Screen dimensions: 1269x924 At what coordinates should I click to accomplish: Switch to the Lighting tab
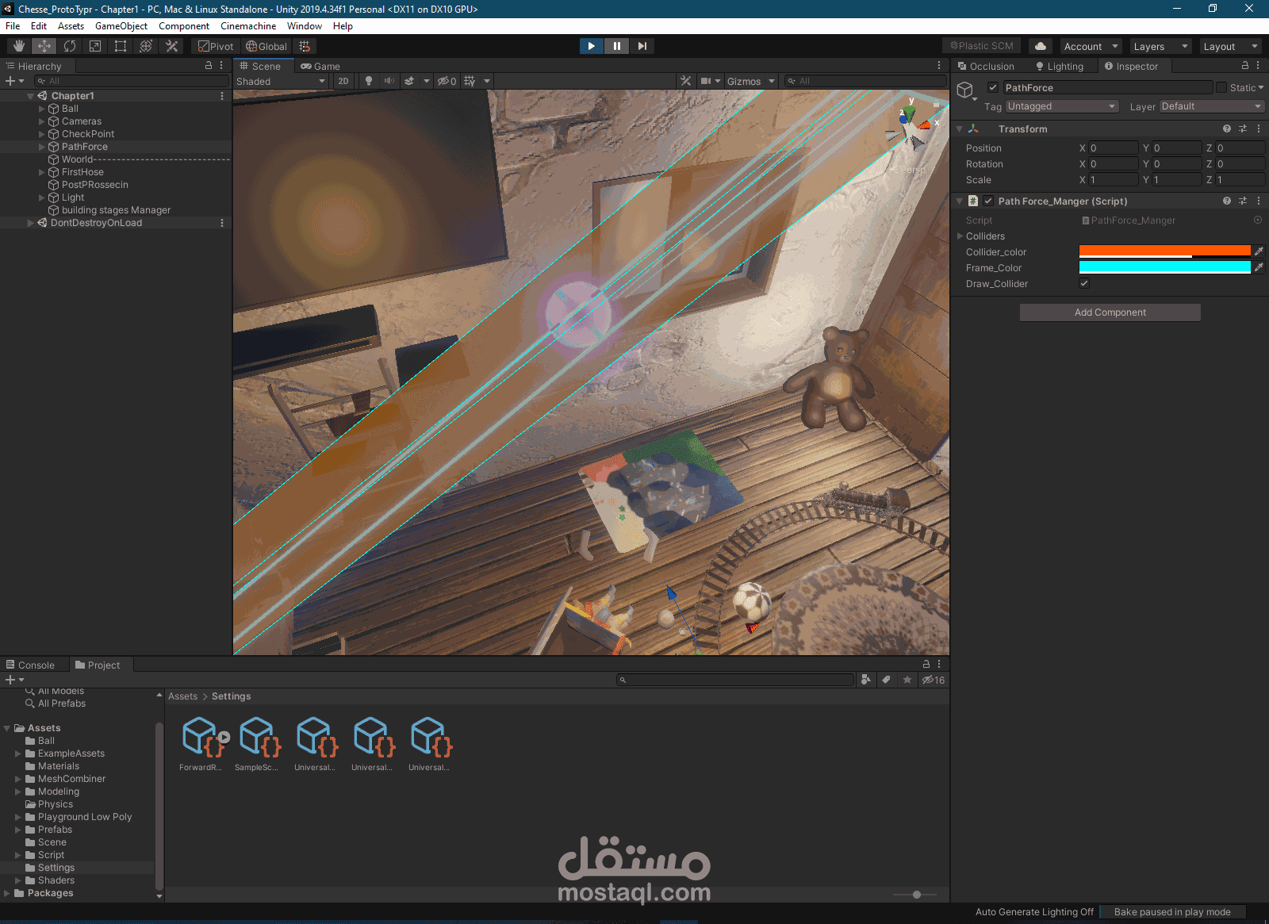(1060, 66)
